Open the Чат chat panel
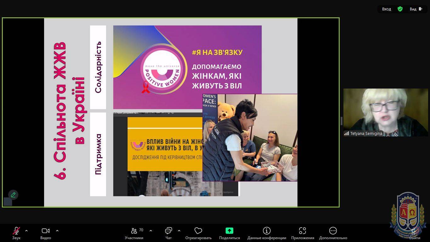 pyautogui.click(x=168, y=233)
